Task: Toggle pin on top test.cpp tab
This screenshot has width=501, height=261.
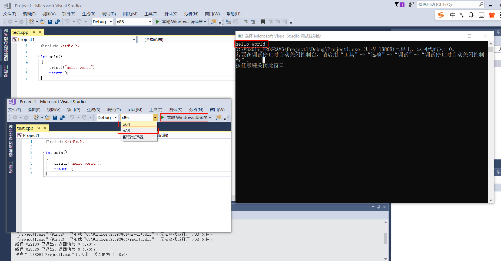Action: (34, 32)
